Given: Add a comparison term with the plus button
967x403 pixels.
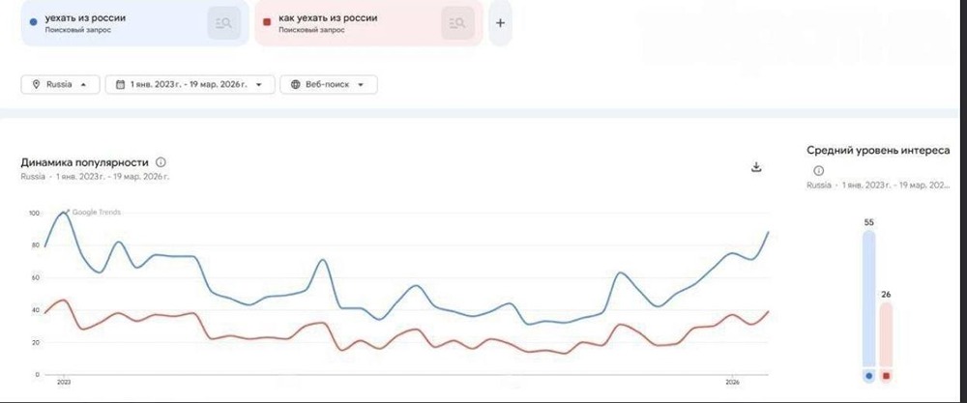Looking at the screenshot, I should coord(500,24).
